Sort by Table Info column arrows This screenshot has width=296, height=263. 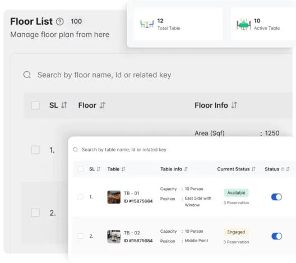[186, 169]
